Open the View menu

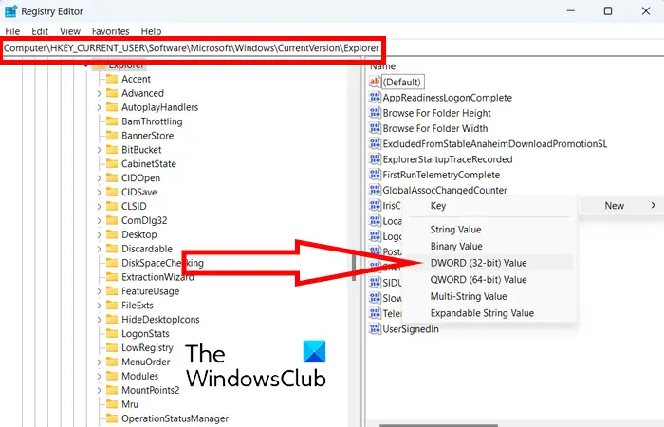pos(70,31)
